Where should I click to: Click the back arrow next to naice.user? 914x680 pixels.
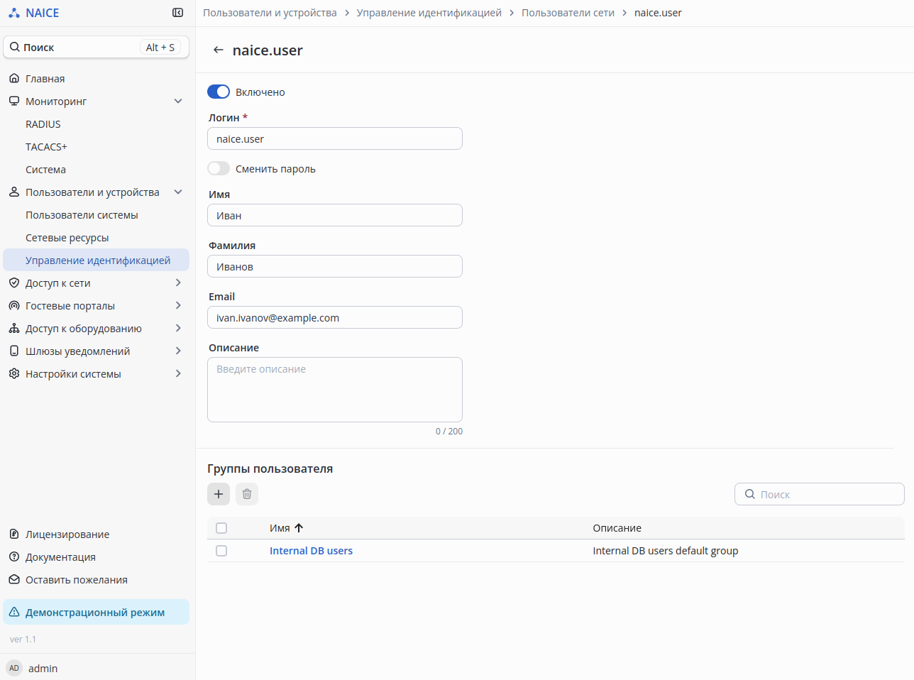pos(219,50)
